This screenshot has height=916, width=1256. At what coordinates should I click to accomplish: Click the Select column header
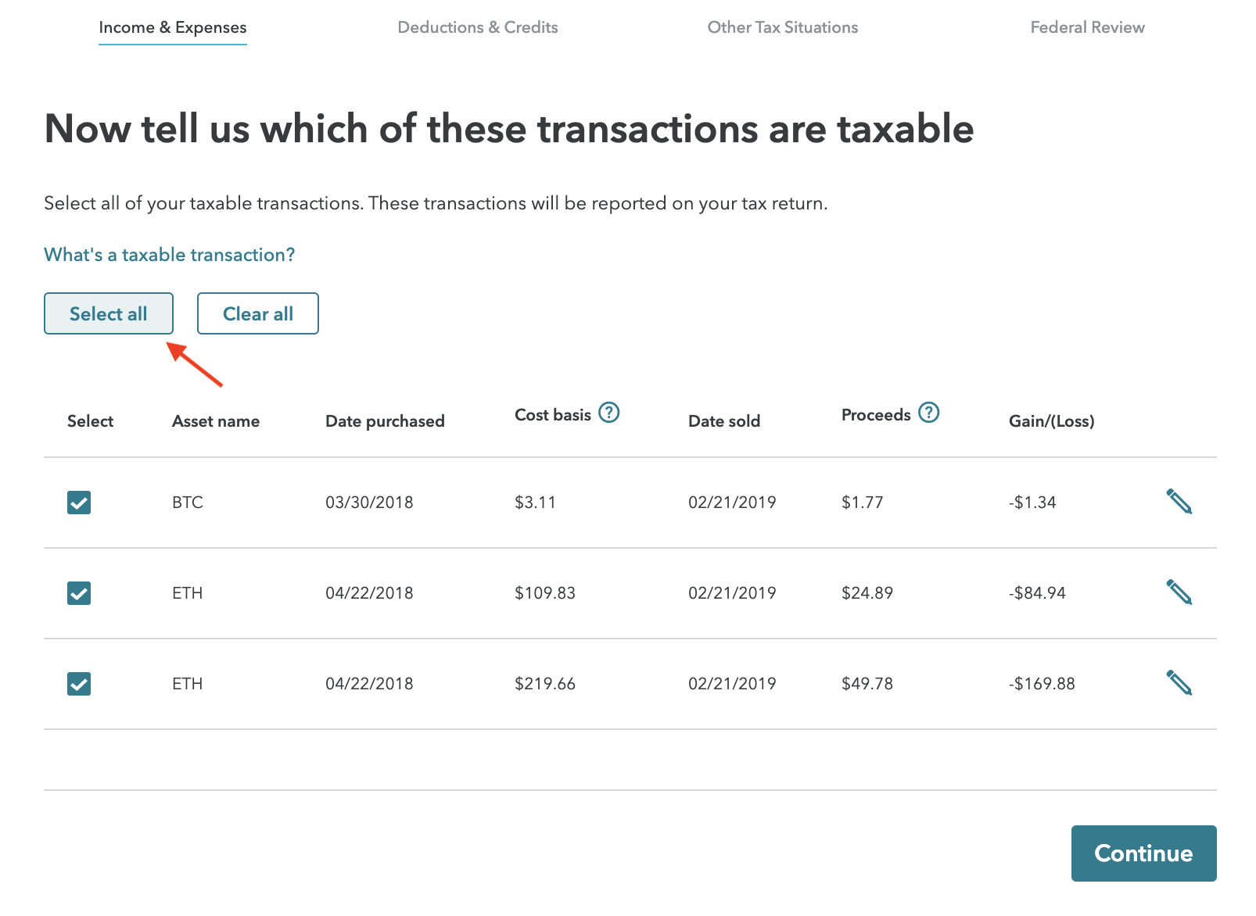point(91,421)
